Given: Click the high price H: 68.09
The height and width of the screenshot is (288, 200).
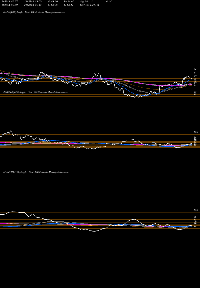Looking at the screenshot, I should pyautogui.click(x=69, y=2).
